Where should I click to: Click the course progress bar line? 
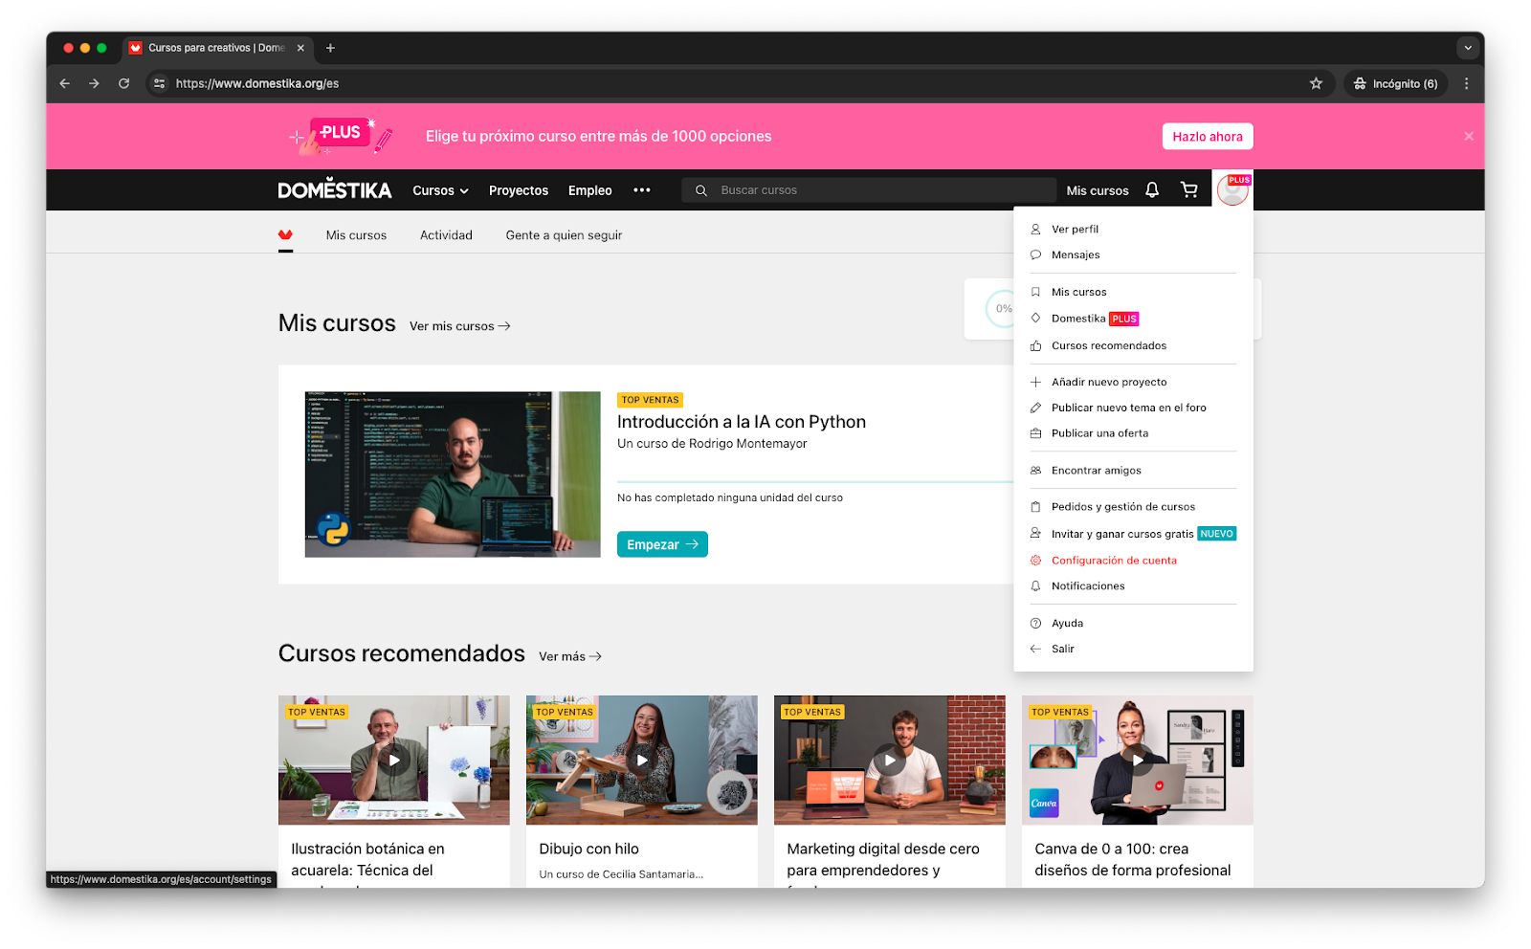point(815,481)
